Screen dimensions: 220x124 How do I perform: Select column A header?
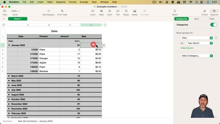(x=28, y=25)
